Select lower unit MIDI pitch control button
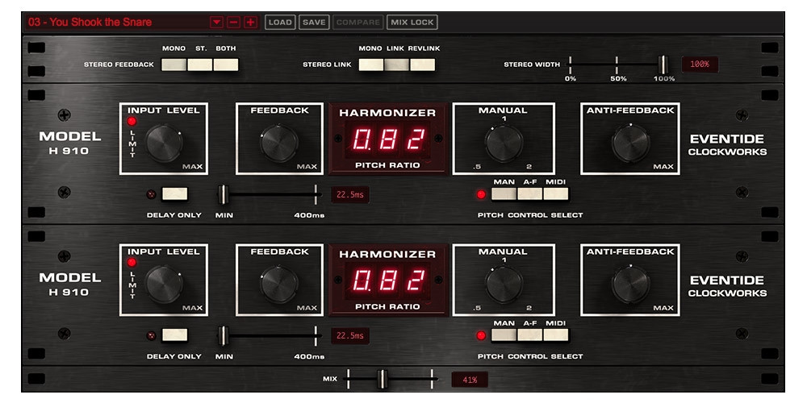The image size is (807, 403). [556, 335]
